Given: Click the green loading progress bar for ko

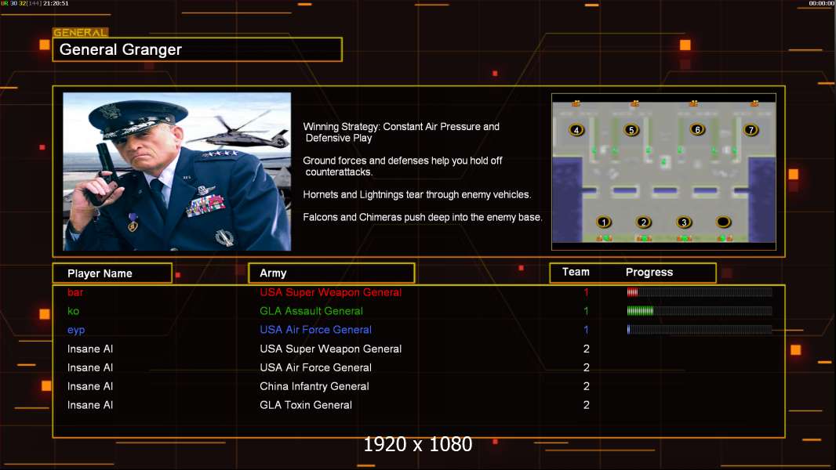Looking at the screenshot, I should 700,310.
